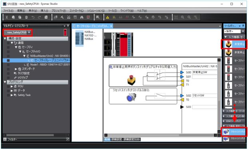Pin the Toolbox panel
The width and height of the screenshot is (249, 150).
(243, 25)
